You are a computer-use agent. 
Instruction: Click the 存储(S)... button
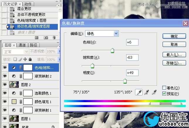[x=174, y=63]
